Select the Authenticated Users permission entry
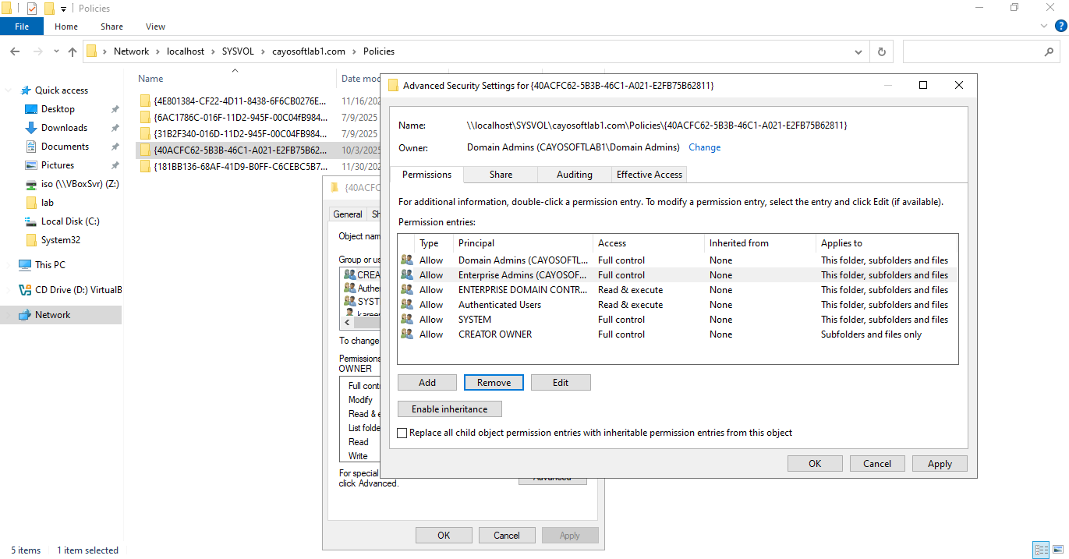 [499, 305]
